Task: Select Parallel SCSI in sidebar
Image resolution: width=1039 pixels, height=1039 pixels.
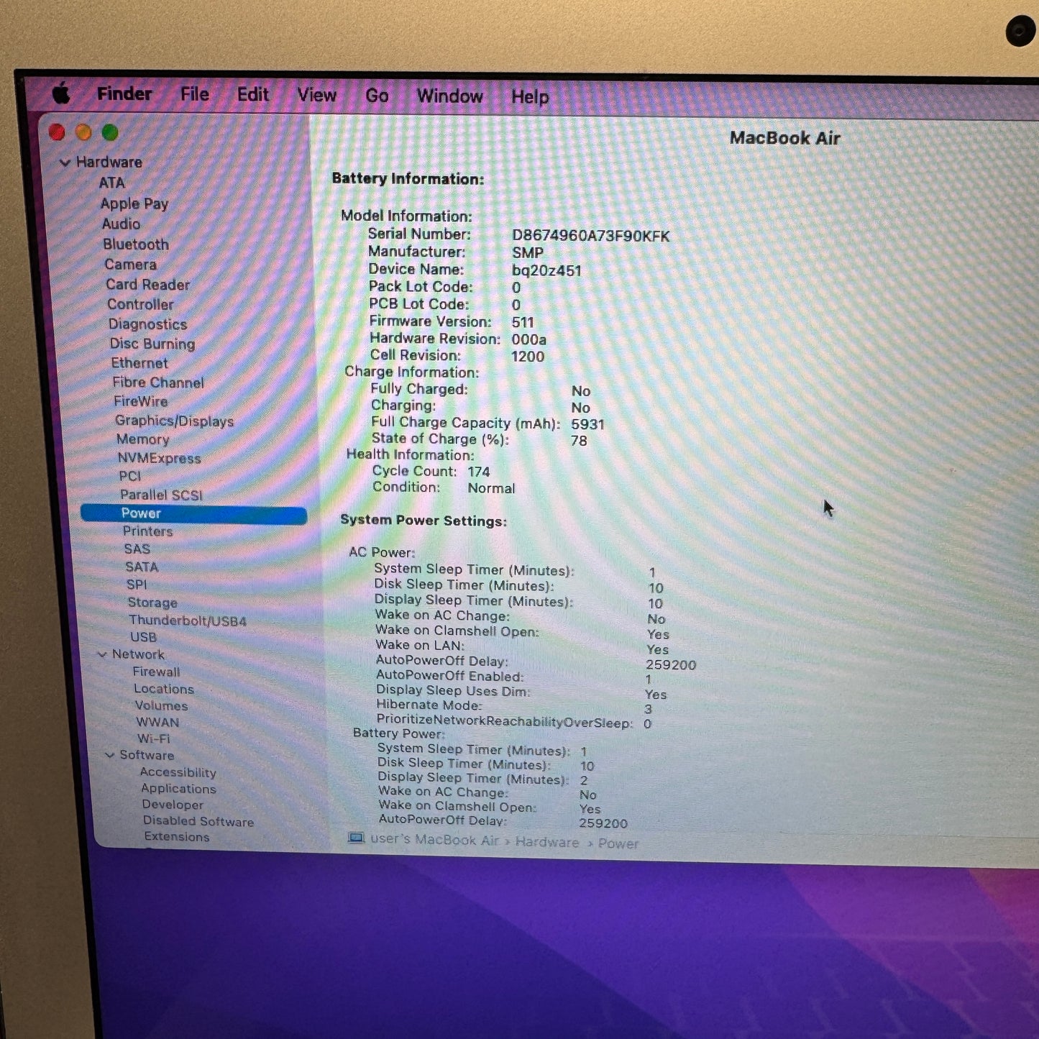Action: (x=162, y=495)
